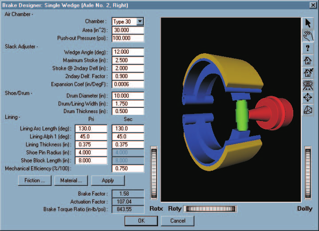
Task: Click the Wedge Angle field
Action: pos(128,52)
